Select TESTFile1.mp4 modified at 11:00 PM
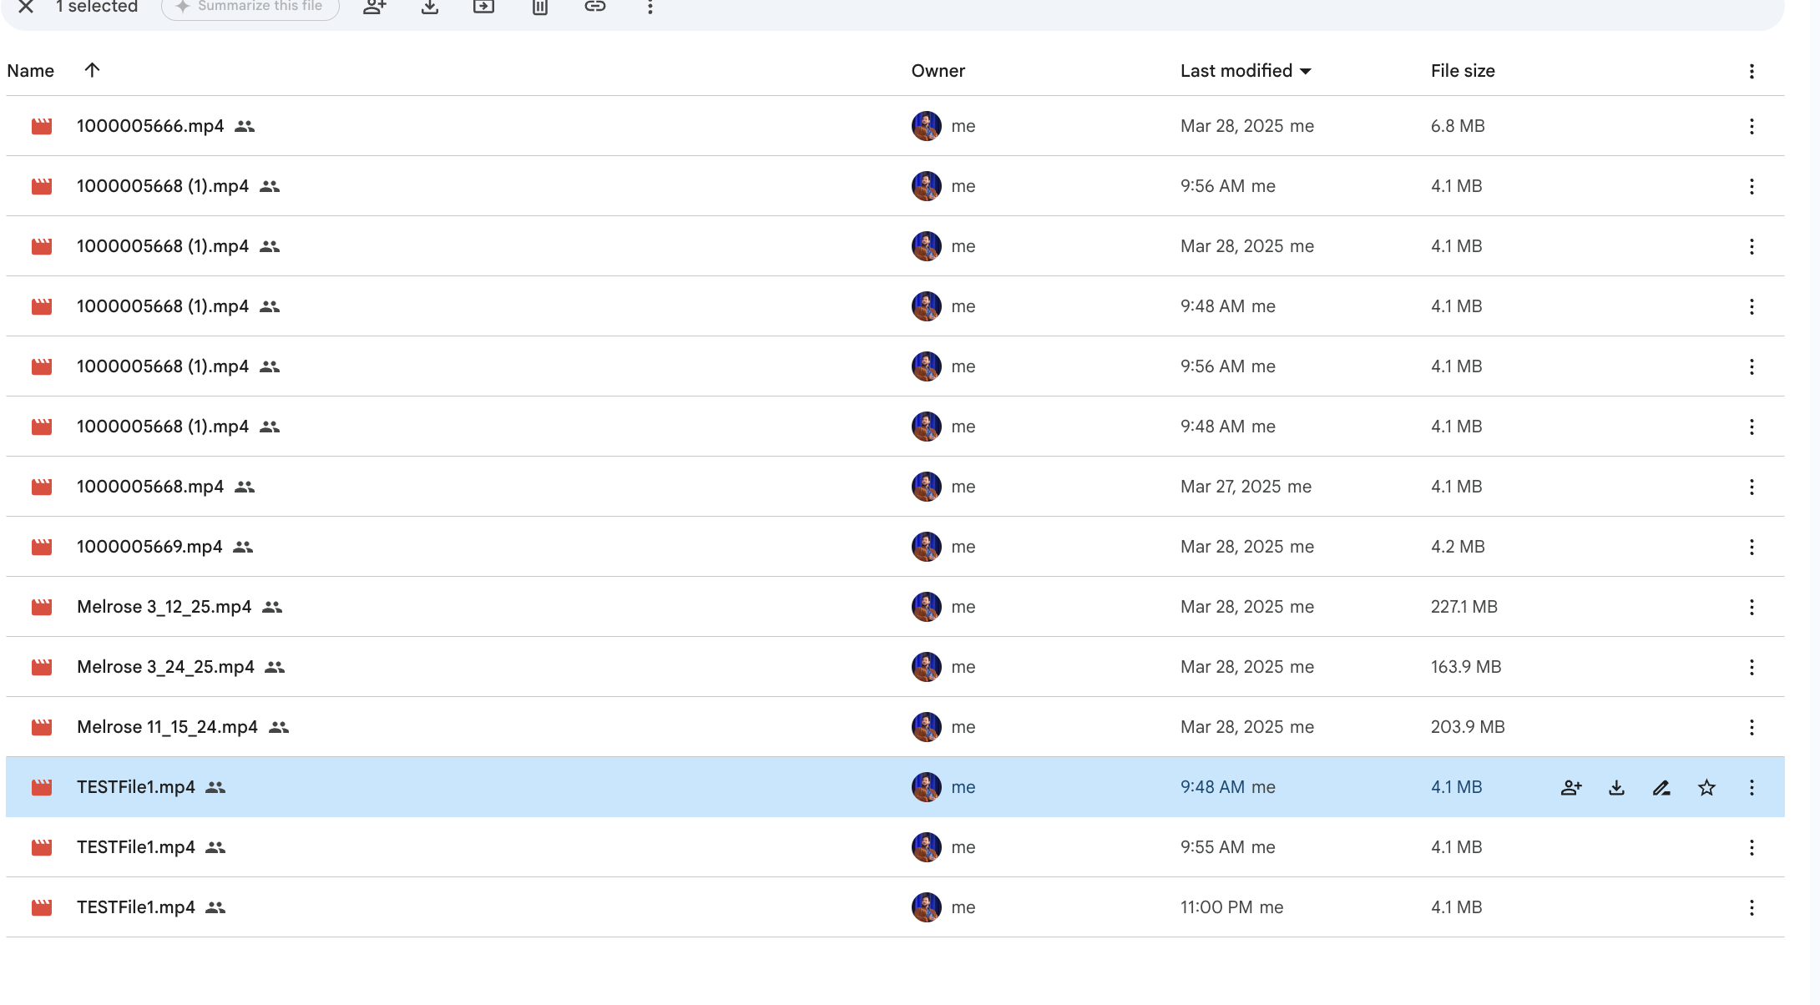Image resolution: width=1820 pixels, height=1005 pixels. 895,907
